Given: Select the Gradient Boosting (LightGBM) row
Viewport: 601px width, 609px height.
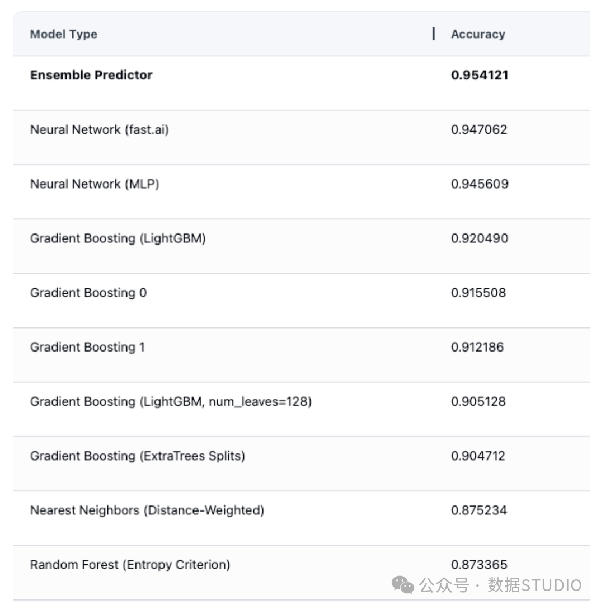Looking at the screenshot, I should pos(302,246).
